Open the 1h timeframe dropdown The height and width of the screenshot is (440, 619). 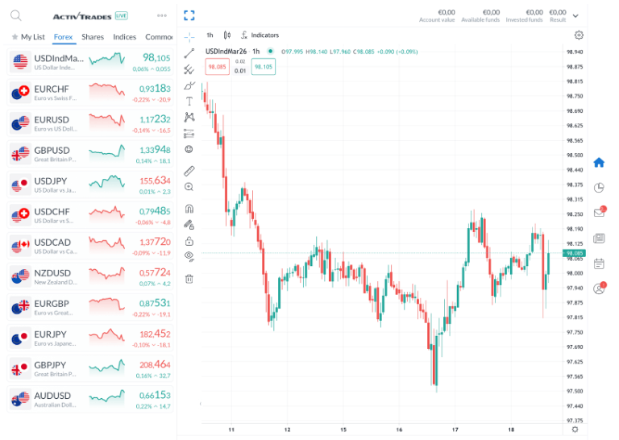click(x=210, y=35)
